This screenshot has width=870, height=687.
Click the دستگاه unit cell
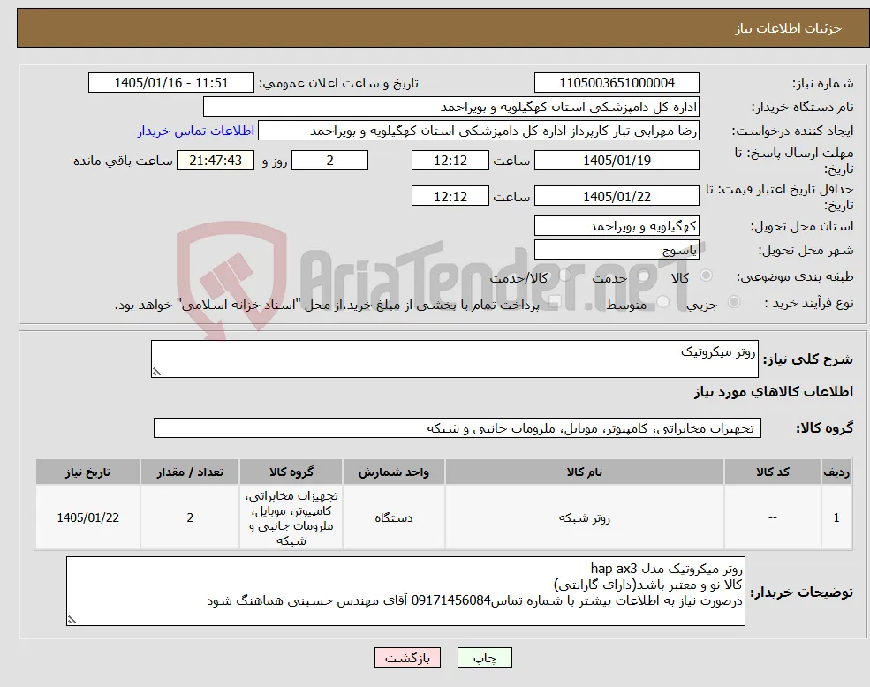point(393,517)
